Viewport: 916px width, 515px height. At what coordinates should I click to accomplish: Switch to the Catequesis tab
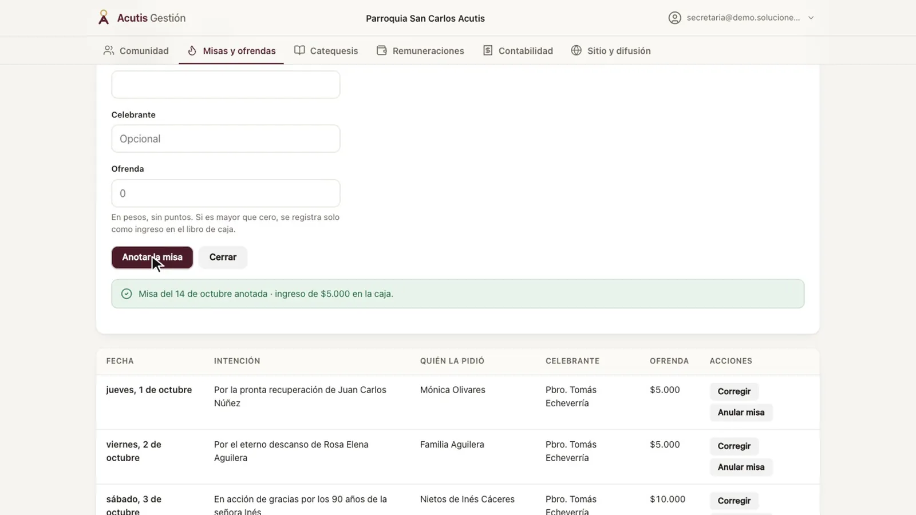pos(326,50)
